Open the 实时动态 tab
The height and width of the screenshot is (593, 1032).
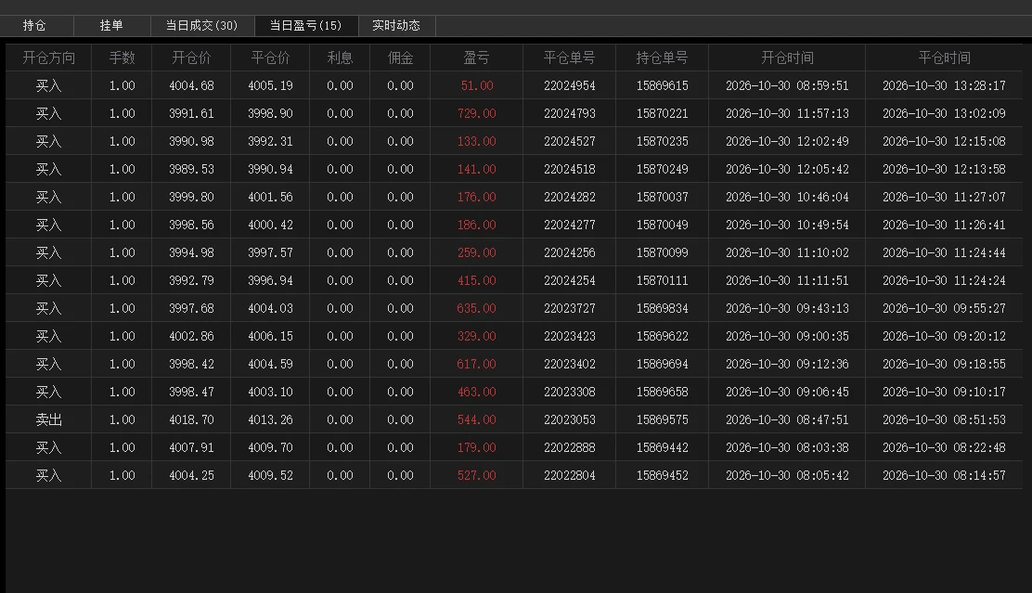click(x=396, y=26)
